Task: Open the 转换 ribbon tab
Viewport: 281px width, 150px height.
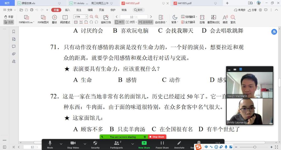Action: (x=124, y=10)
